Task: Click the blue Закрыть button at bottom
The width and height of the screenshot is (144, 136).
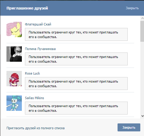Action: click(129, 127)
